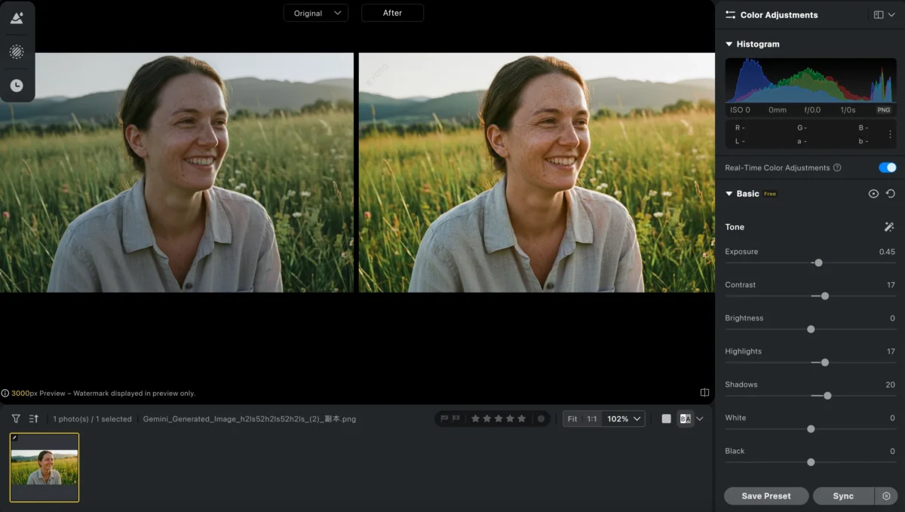
Task: Open the color adjustment tool in left sidebar
Action: point(17,18)
